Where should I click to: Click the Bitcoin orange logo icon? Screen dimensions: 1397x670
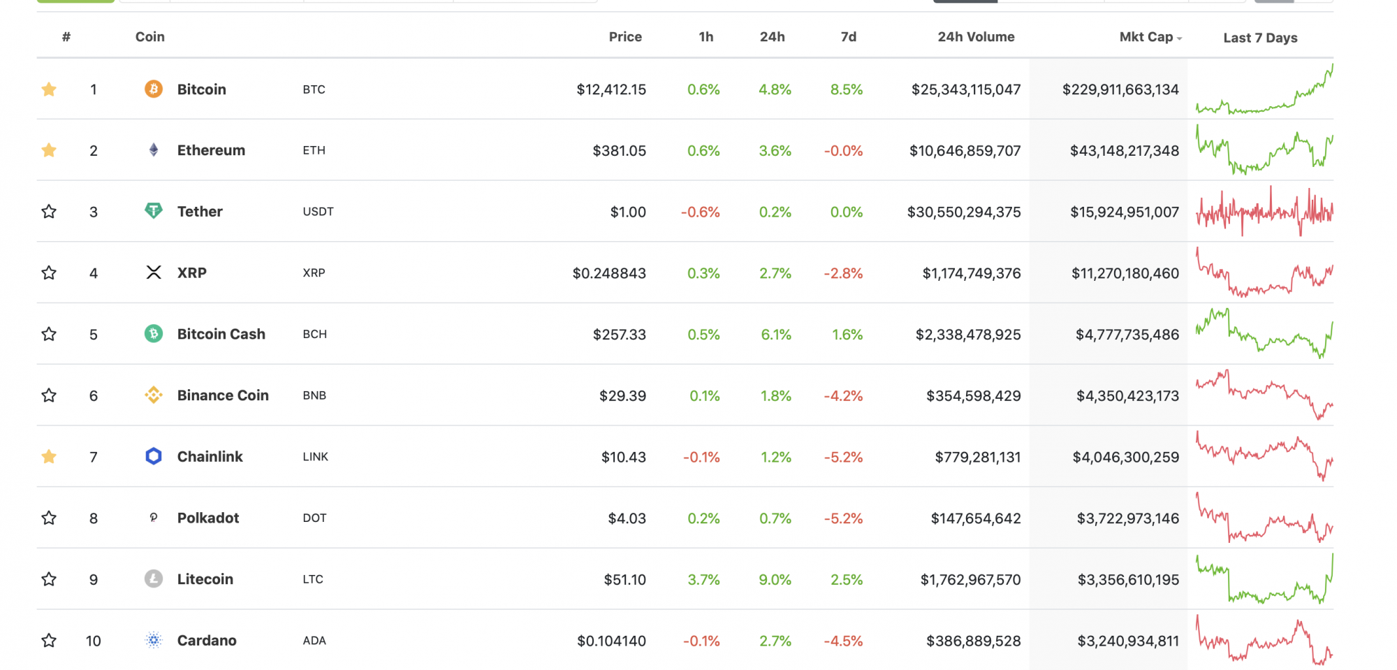[x=154, y=89]
